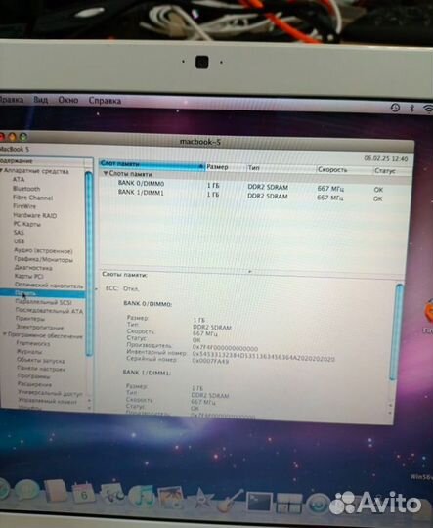The height and width of the screenshot is (528, 433).
Task: Select Программы in the sidebar
Action: click(x=33, y=376)
